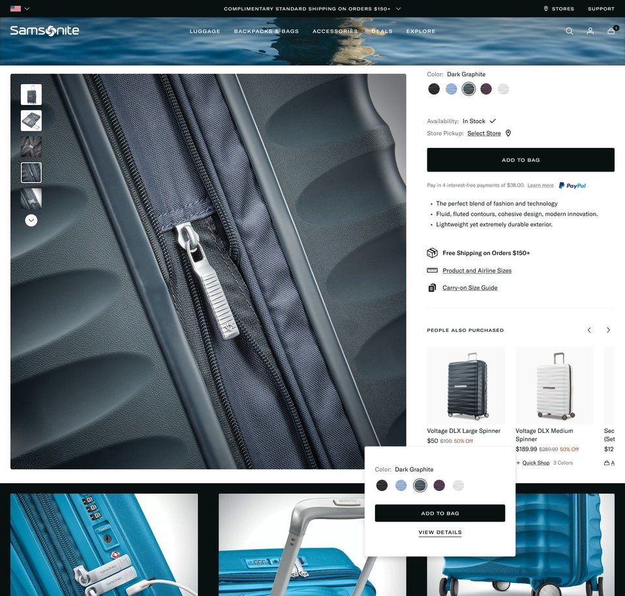Open the Backpacks & Bags menu
Screen dimensions: 625x596
pos(266,31)
